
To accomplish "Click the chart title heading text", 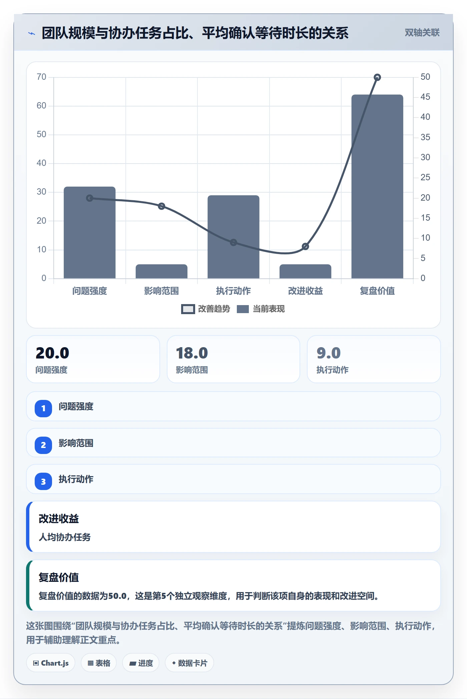I will 195,33.
